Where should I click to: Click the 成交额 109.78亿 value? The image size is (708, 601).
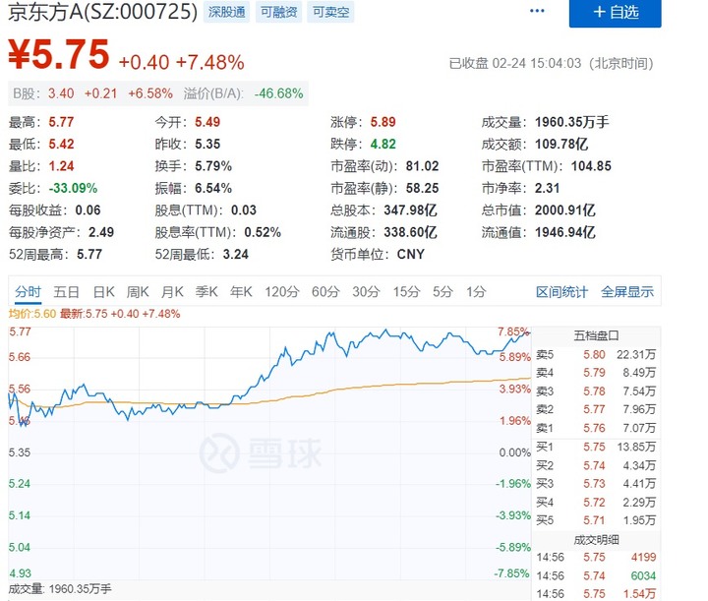tap(561, 144)
